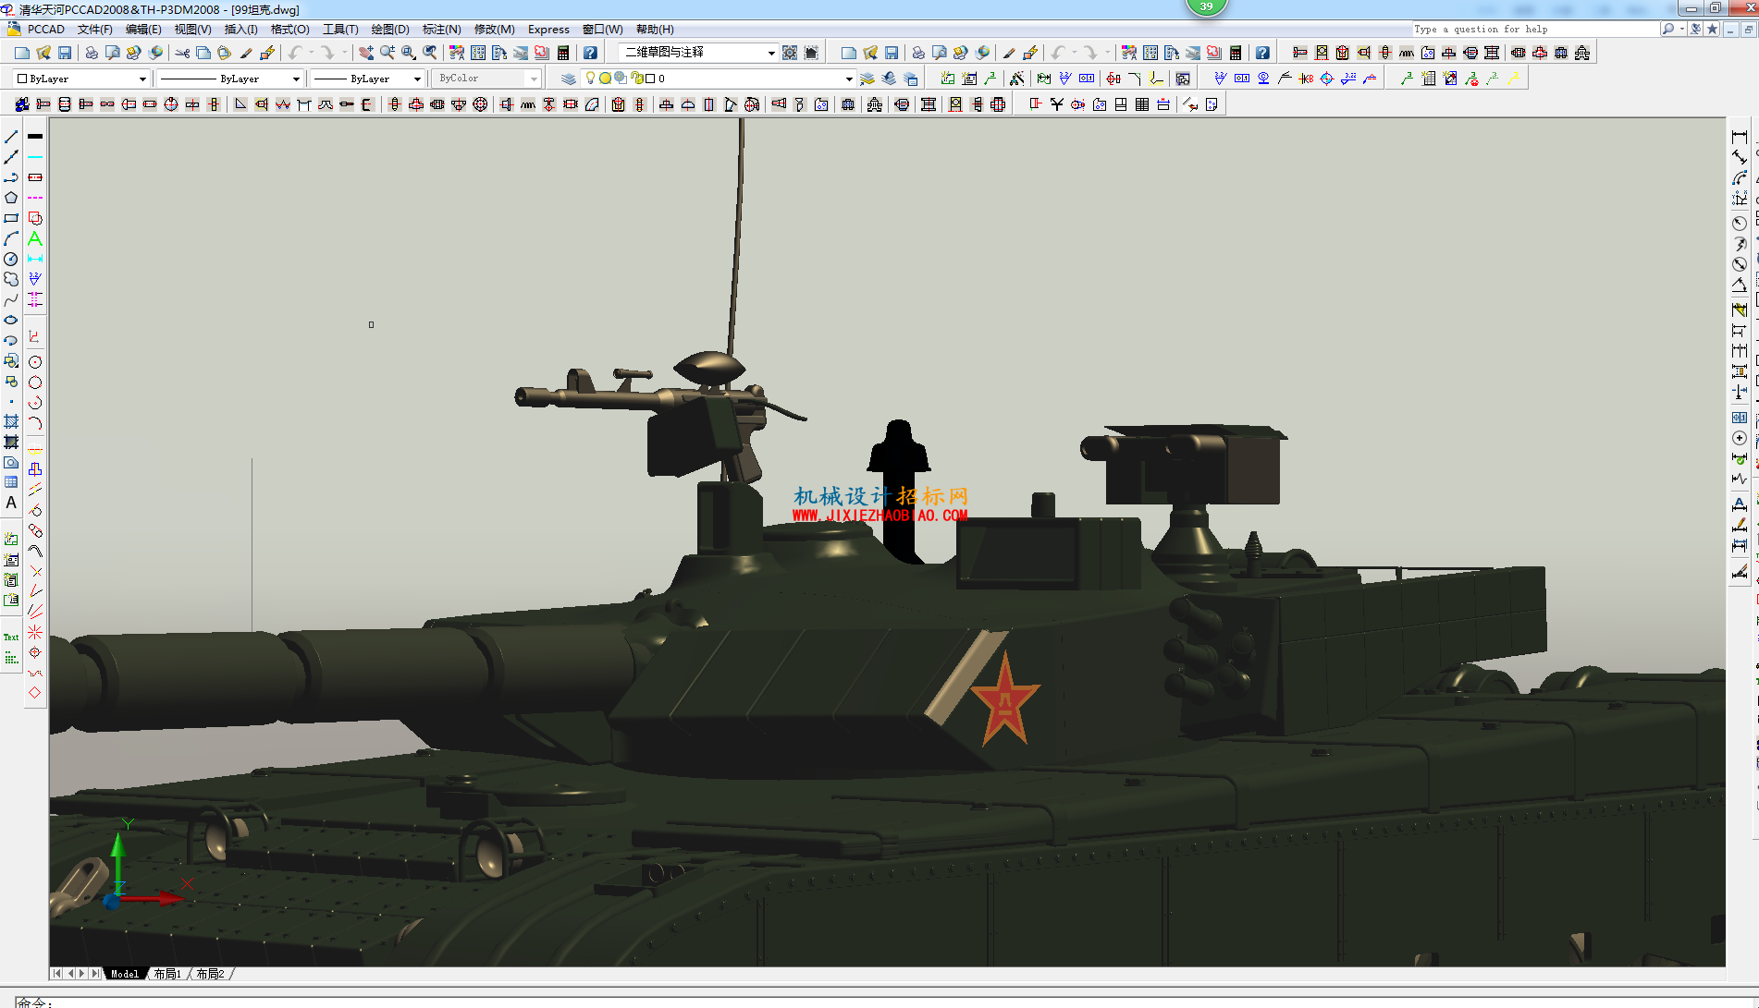Viewport: 1759px width, 1008px height.
Task: Activate the Zoom realtime tool
Action: (x=387, y=53)
